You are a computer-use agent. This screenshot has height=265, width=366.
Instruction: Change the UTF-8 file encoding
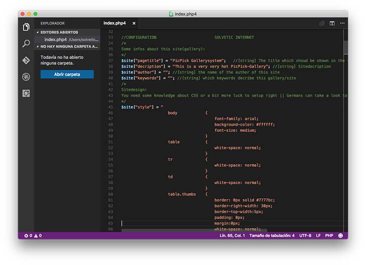(305, 235)
